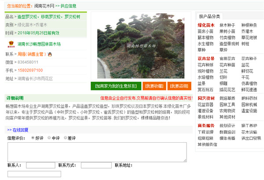
Task: Focus the 联系方式 input field
Action: click(96, 166)
